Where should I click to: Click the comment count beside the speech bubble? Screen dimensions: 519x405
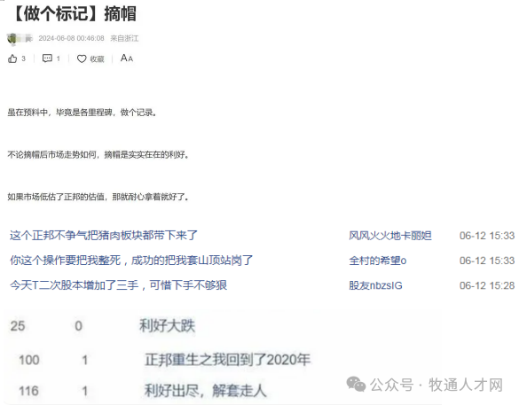pyautogui.click(x=59, y=58)
